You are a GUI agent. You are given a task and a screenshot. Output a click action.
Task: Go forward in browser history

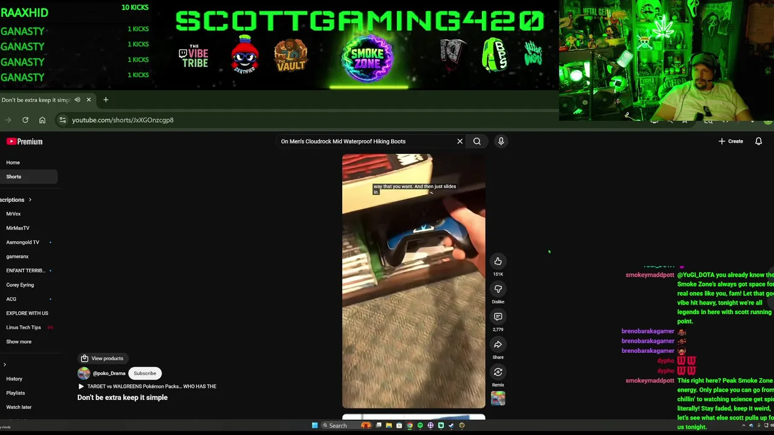[x=8, y=120]
